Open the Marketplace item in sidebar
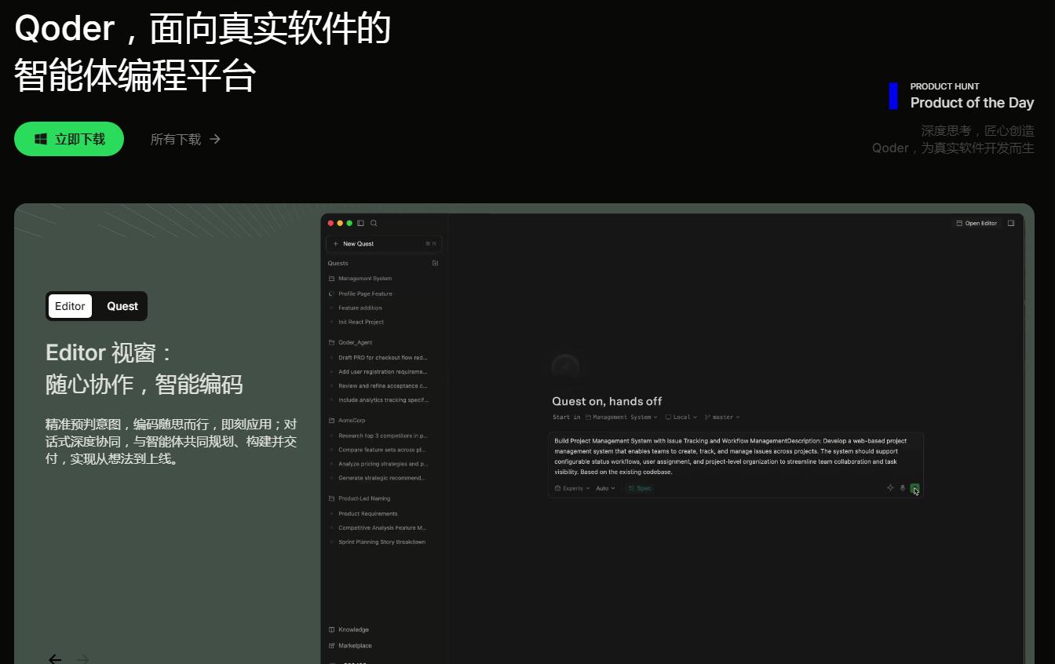The height and width of the screenshot is (664, 1055). [x=350, y=646]
